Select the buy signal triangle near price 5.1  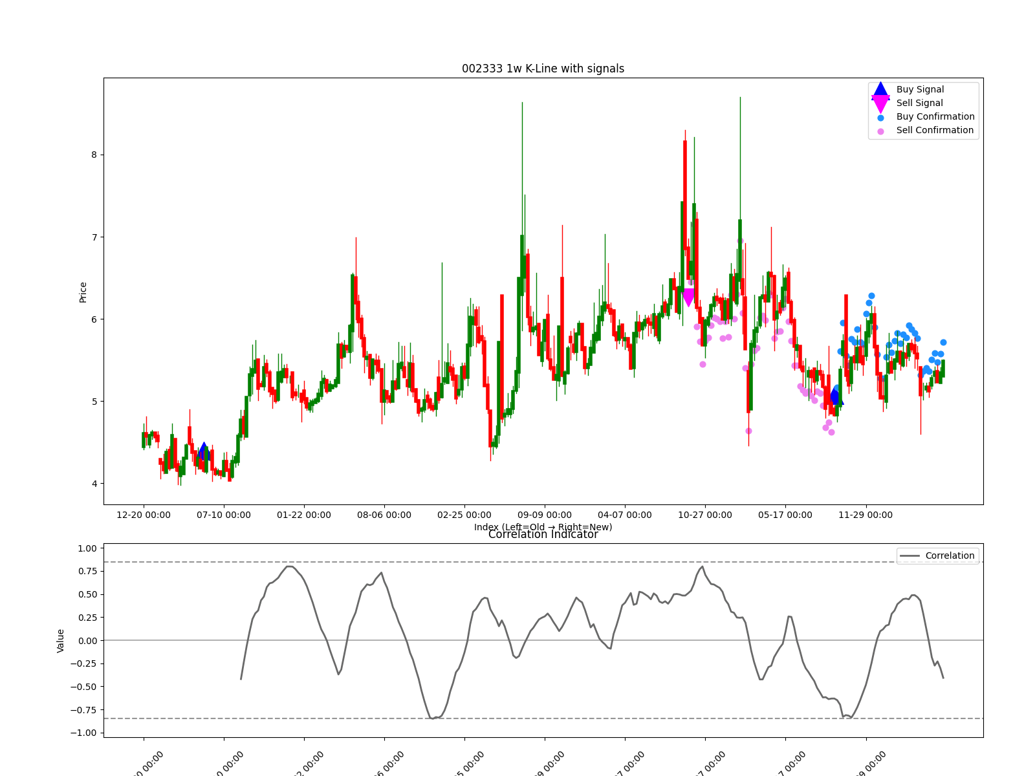835,396
